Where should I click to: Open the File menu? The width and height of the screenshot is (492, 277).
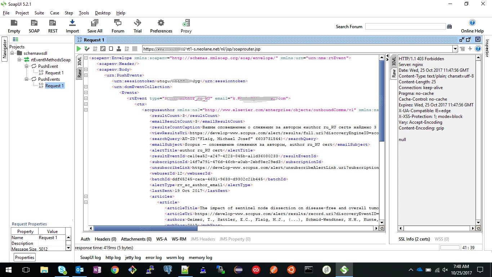6,13
